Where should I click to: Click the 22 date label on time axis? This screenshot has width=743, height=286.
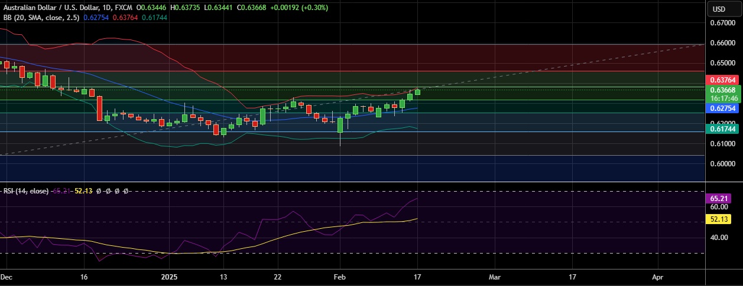[278, 276]
